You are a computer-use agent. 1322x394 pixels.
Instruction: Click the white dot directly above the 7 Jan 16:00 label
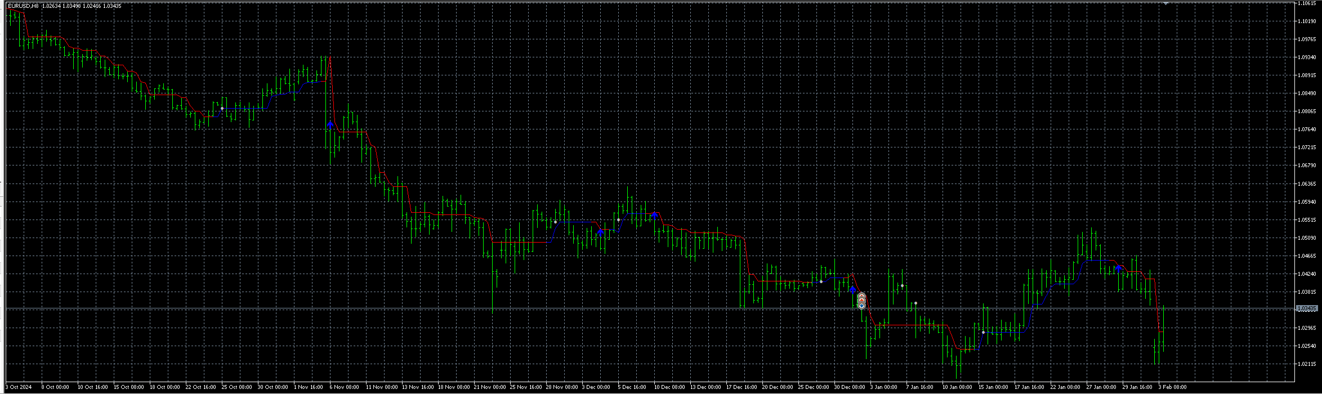tap(916, 303)
